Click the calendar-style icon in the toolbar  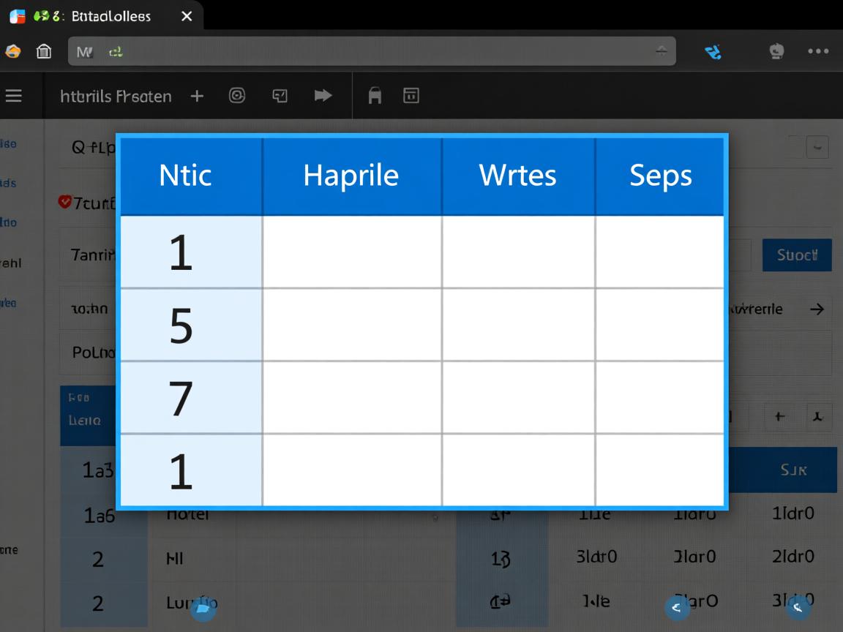pyautogui.click(x=411, y=95)
